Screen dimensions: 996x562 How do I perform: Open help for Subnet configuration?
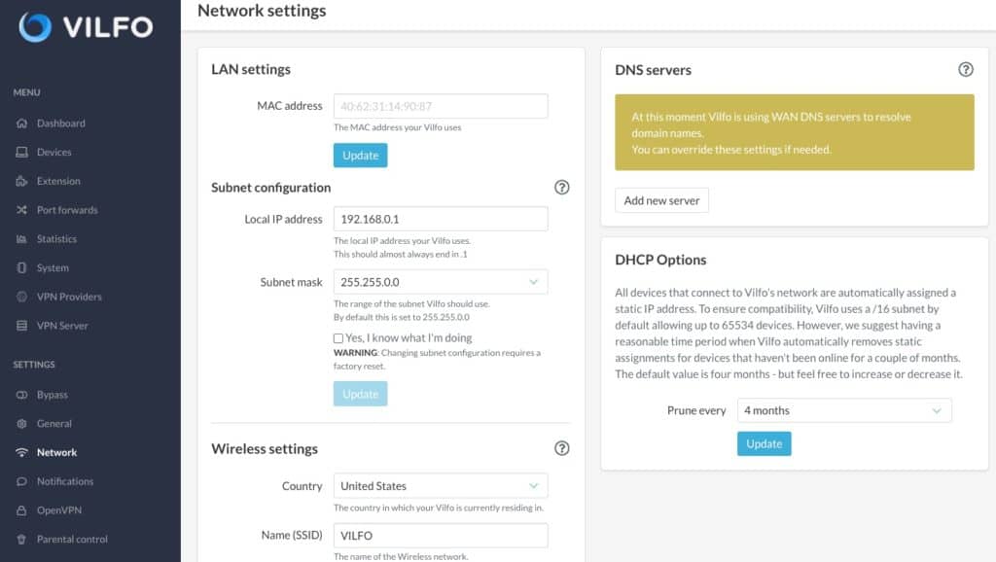(x=561, y=188)
